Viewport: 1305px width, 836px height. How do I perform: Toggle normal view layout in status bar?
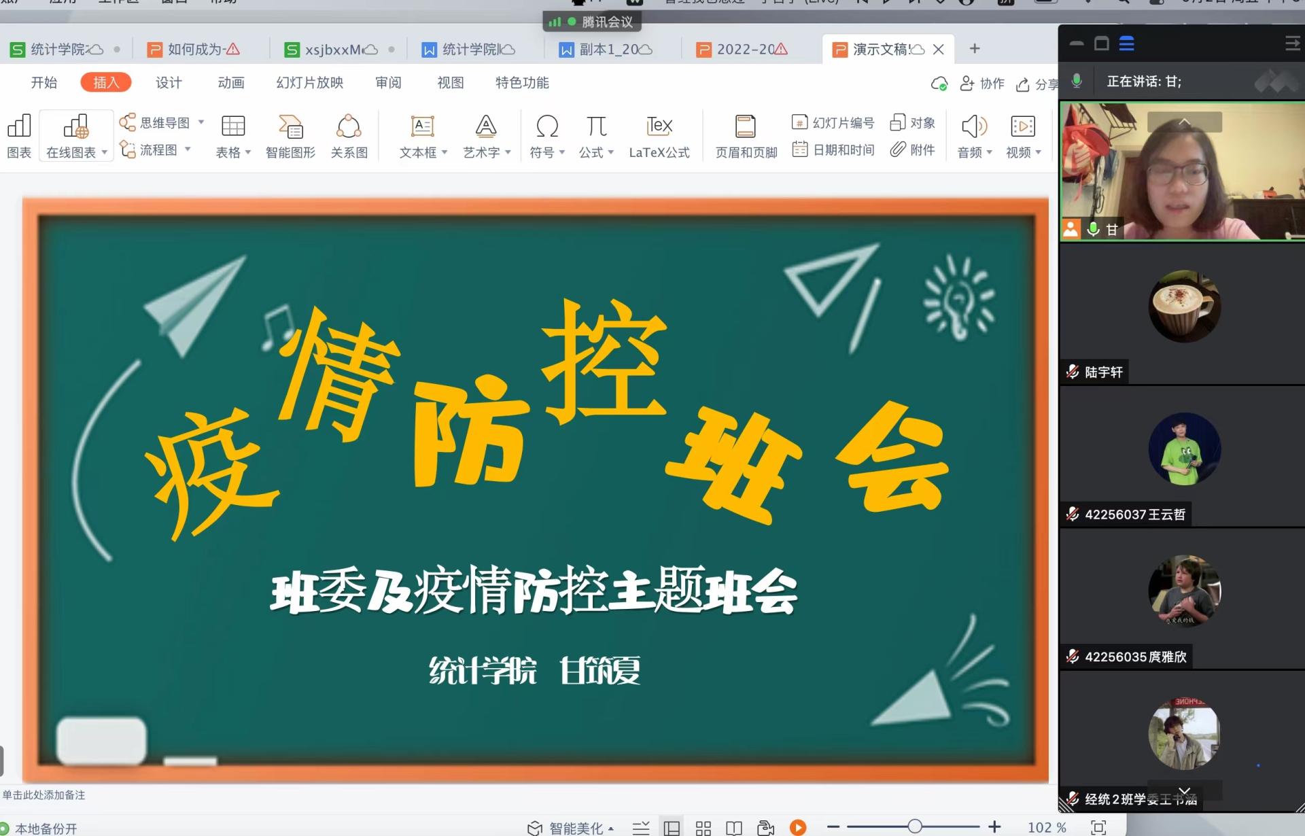tap(672, 828)
